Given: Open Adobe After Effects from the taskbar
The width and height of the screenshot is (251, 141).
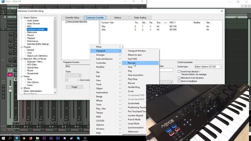Looking at the screenshot, I should pyautogui.click(x=51, y=138).
